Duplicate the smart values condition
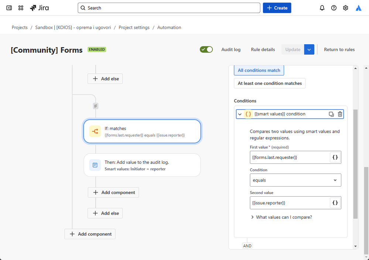The image size is (369, 260). (x=331, y=114)
